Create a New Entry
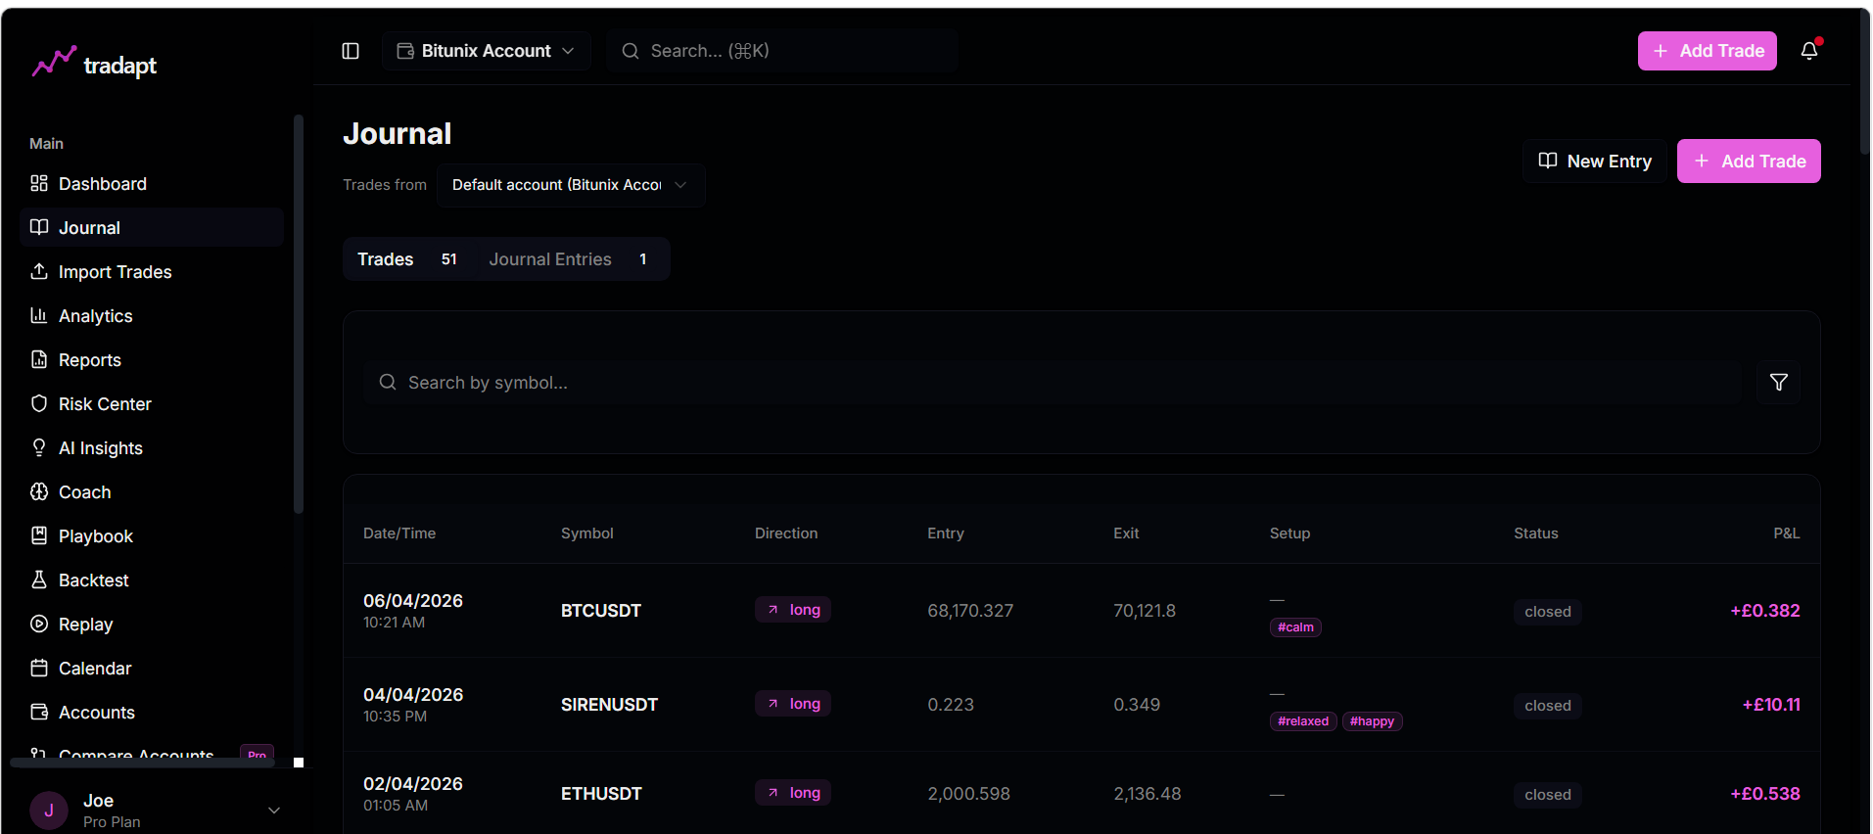This screenshot has height=834, width=1873. click(x=1594, y=161)
